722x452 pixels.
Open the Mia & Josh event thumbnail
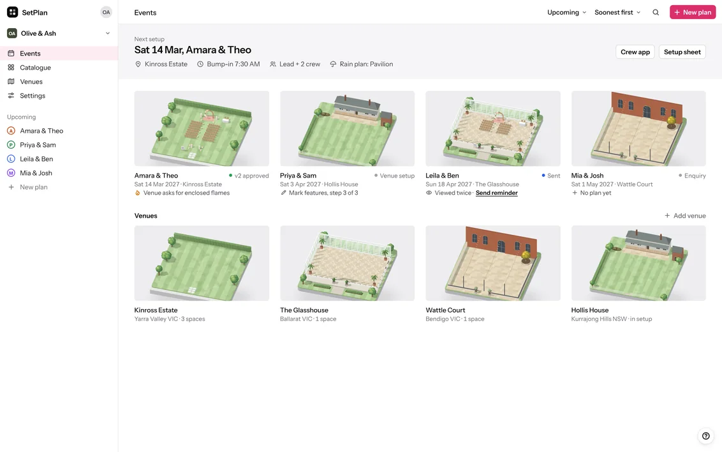tap(638, 128)
